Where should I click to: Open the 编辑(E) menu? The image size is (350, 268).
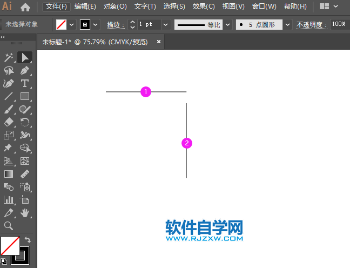85,6
